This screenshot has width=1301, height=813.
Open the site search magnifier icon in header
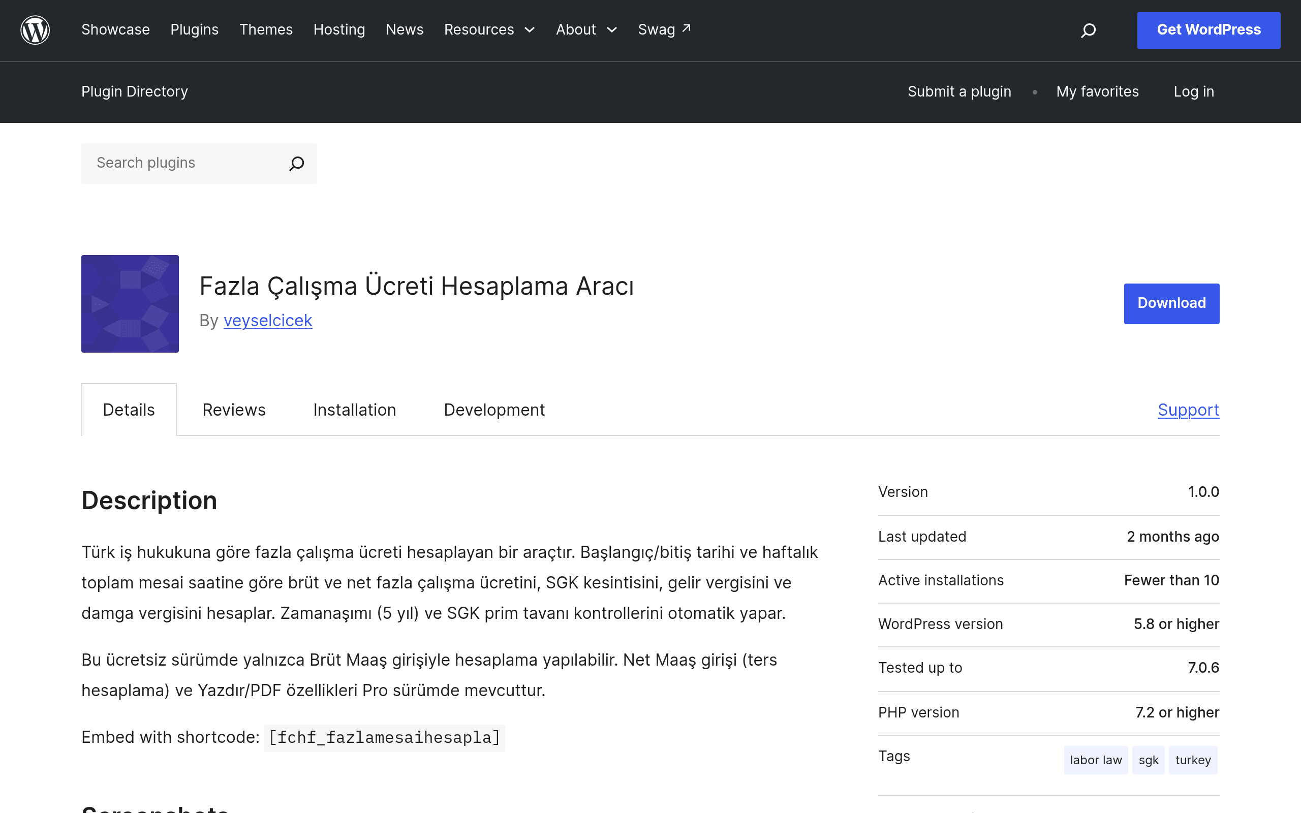[x=1088, y=30]
